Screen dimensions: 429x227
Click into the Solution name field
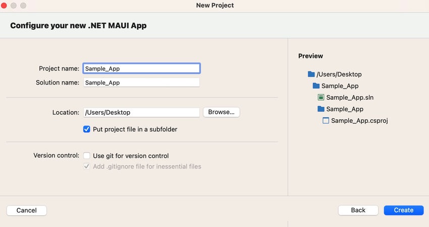(x=141, y=83)
